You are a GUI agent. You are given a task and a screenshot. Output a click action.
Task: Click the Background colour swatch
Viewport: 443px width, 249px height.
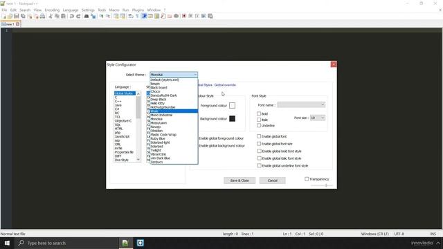232,118
